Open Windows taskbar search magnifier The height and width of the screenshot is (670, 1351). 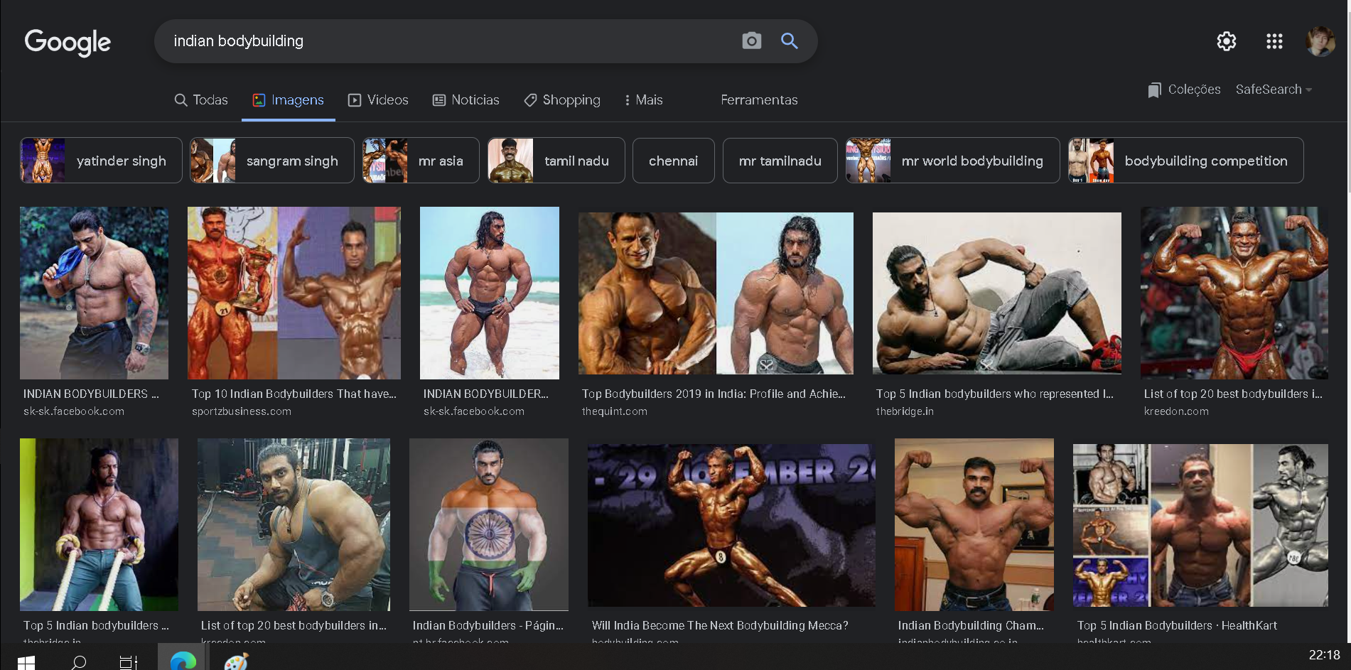(79, 662)
